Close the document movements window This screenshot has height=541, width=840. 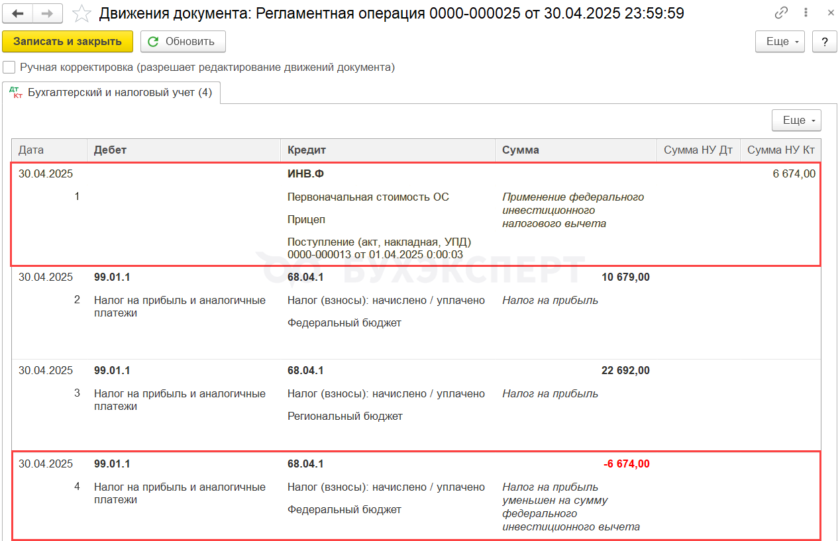(831, 13)
